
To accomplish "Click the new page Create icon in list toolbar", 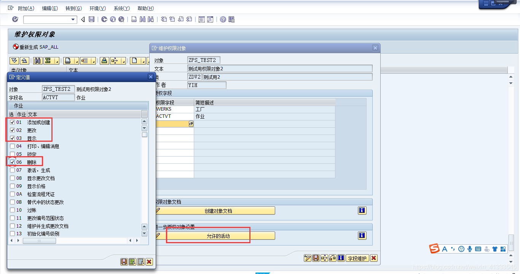I will (134, 60).
